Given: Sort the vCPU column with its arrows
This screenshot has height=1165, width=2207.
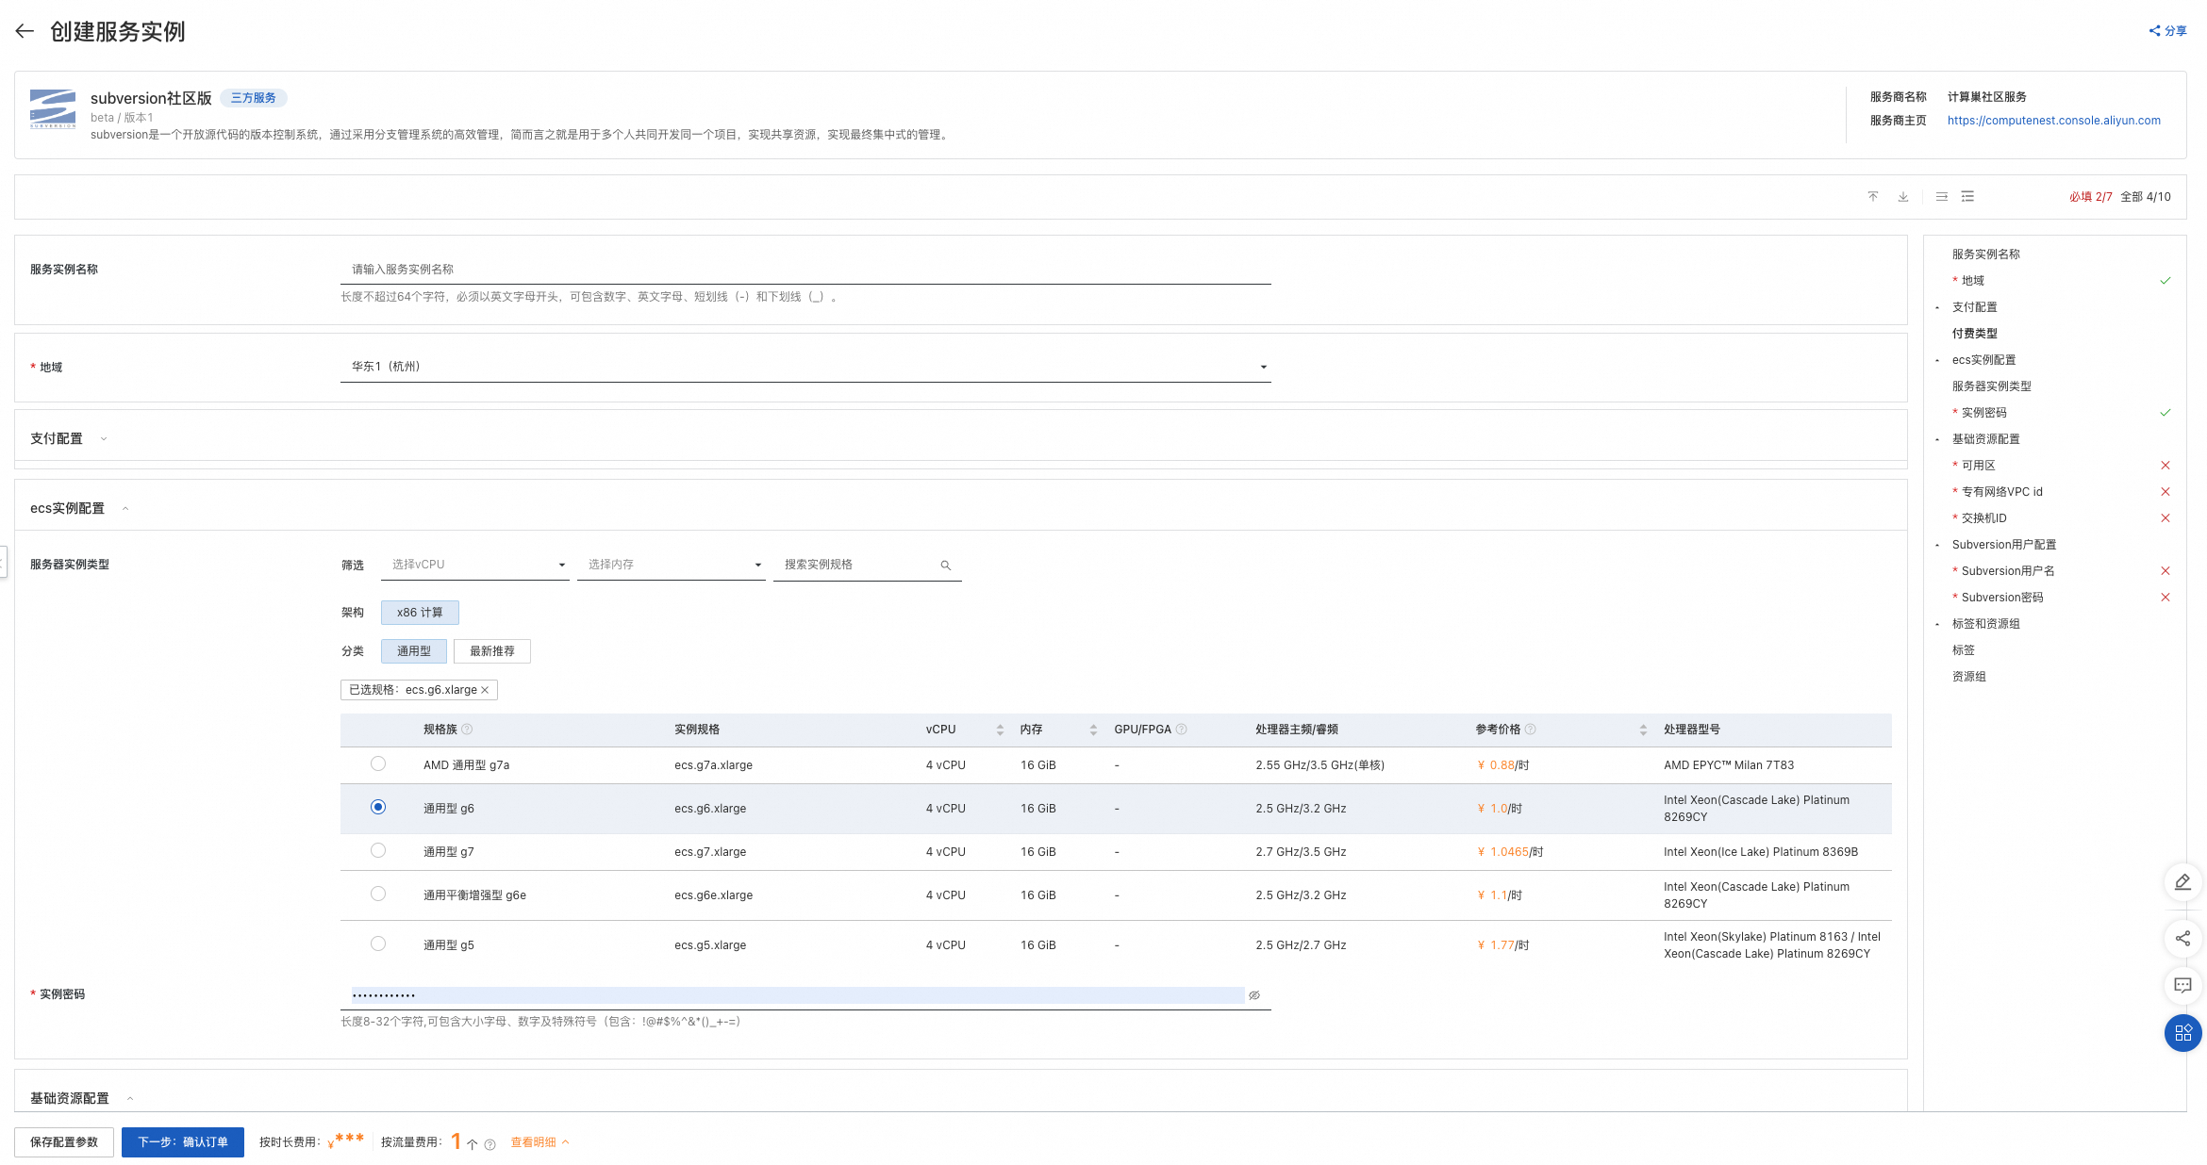Looking at the screenshot, I should pyautogui.click(x=1000, y=730).
